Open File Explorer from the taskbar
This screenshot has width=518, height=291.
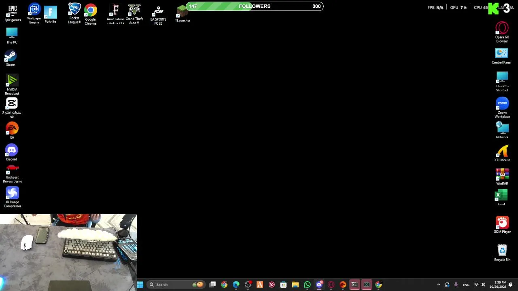[x=295, y=285]
